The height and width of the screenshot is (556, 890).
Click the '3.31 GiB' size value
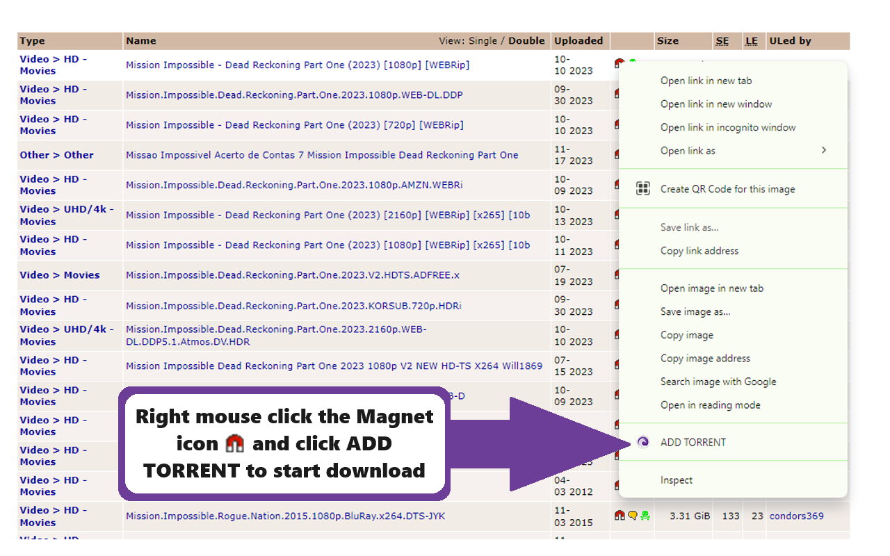[690, 516]
